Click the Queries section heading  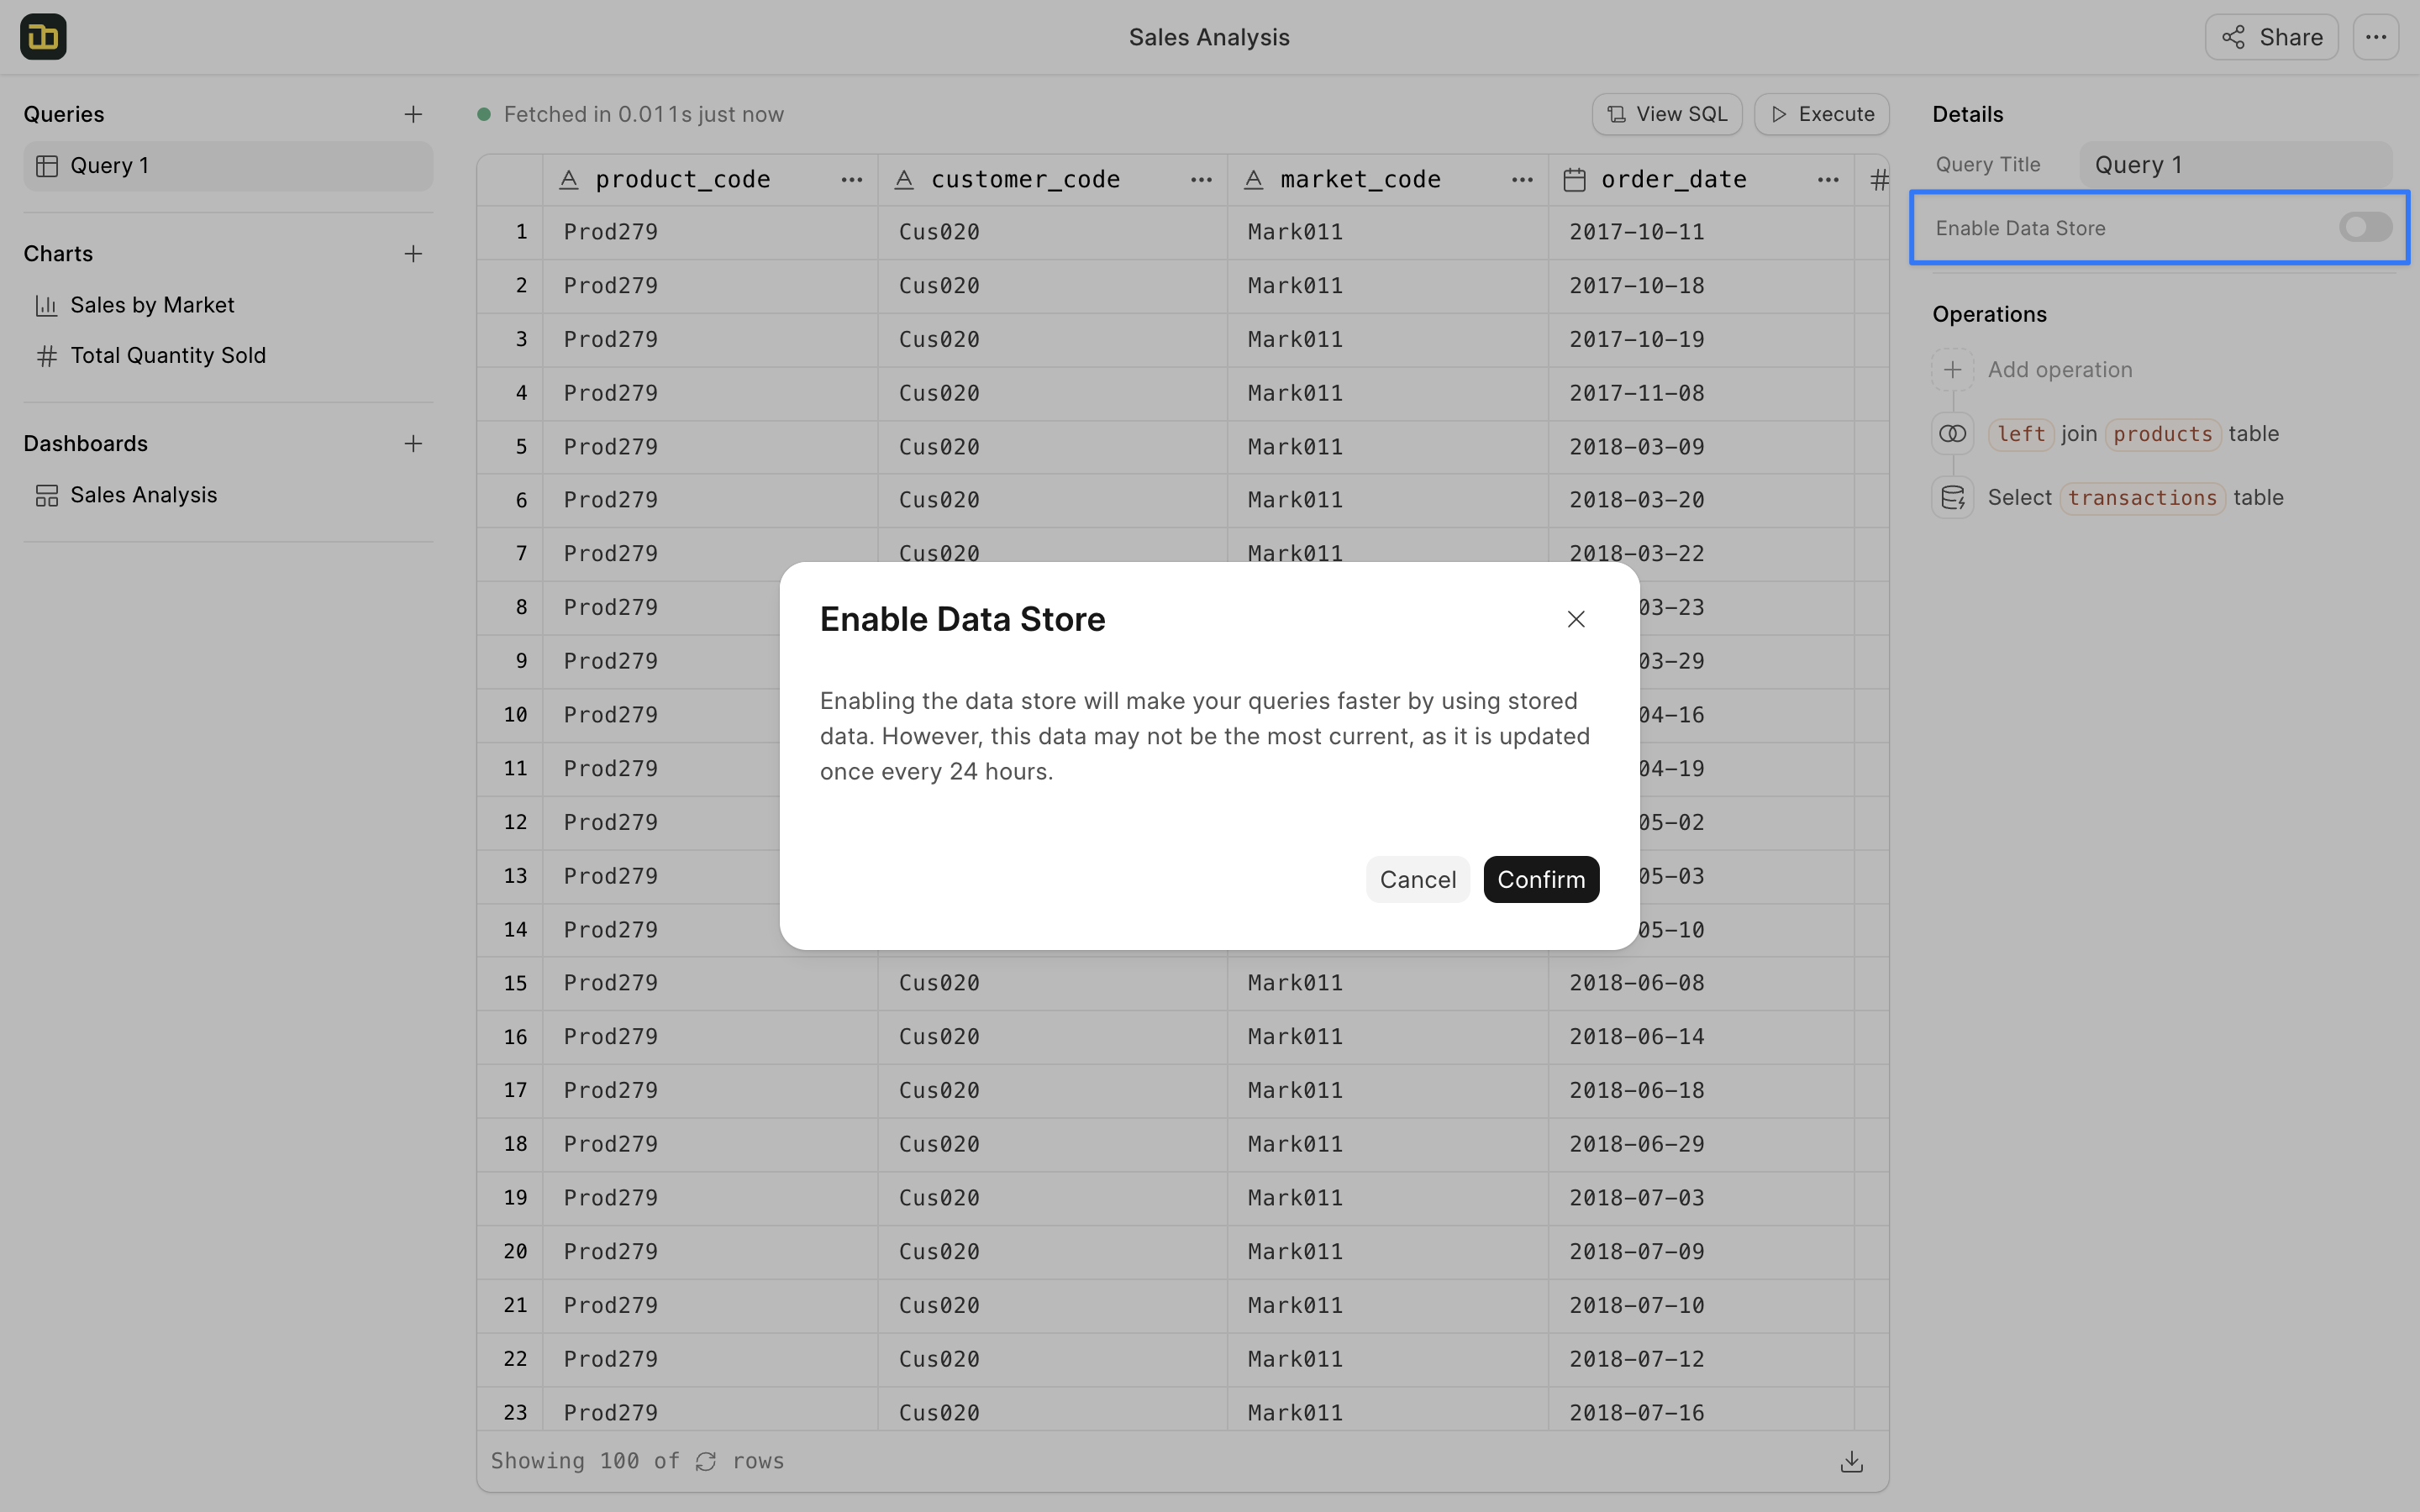click(x=64, y=114)
